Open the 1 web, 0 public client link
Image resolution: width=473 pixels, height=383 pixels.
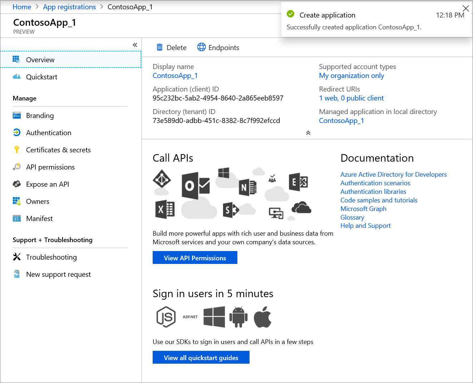pos(351,98)
